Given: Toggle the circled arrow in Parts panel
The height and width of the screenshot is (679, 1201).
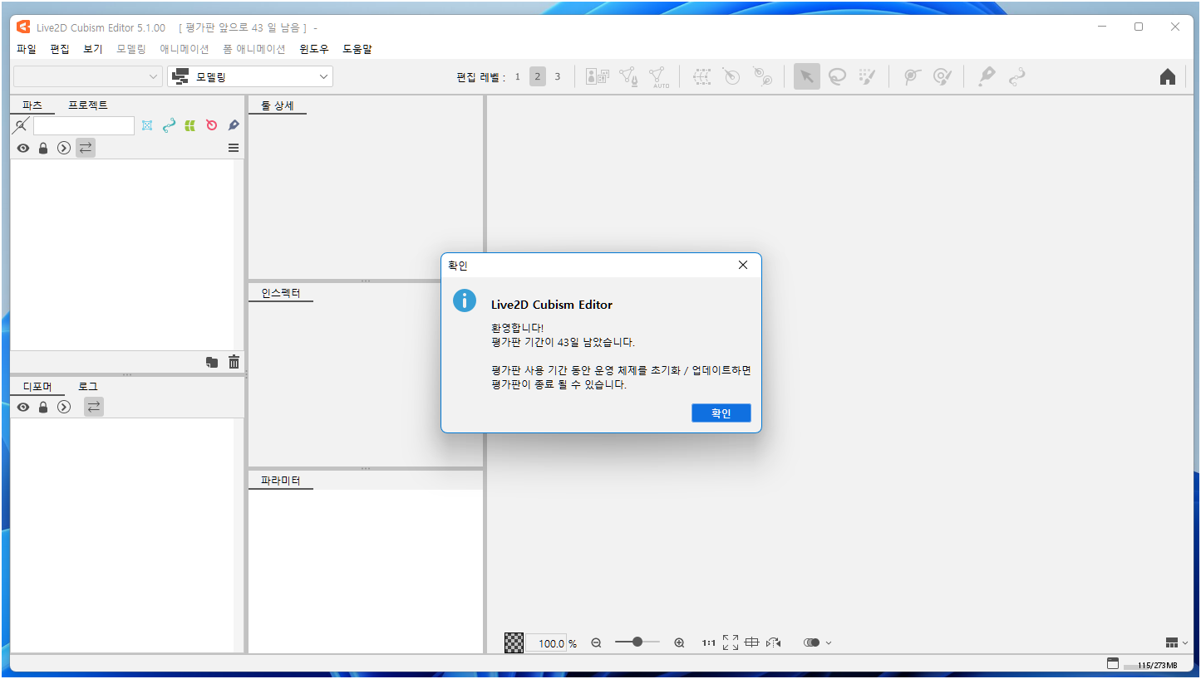Looking at the screenshot, I should click(64, 149).
